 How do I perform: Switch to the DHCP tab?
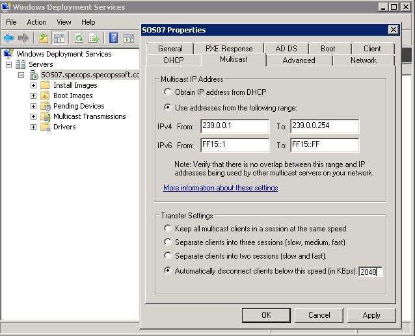tap(174, 60)
